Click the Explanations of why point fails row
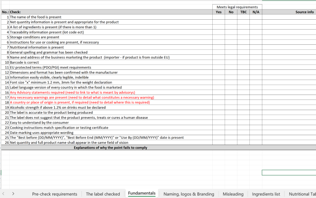The image size is (316, 198). coord(110,147)
